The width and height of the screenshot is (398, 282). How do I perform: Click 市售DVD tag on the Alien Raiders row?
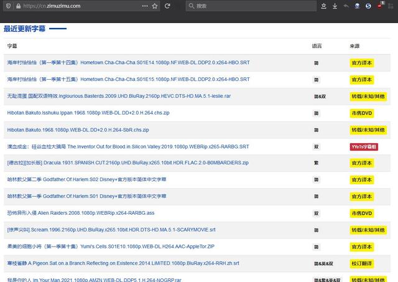362,213
